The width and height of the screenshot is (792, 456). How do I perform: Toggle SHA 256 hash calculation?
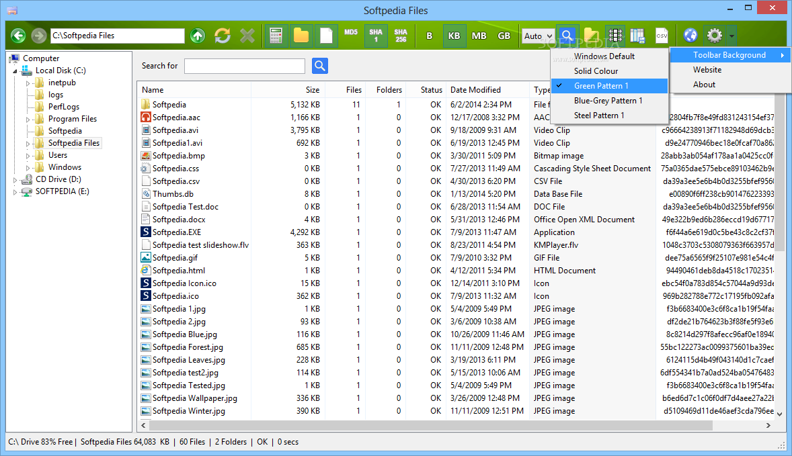[401, 36]
